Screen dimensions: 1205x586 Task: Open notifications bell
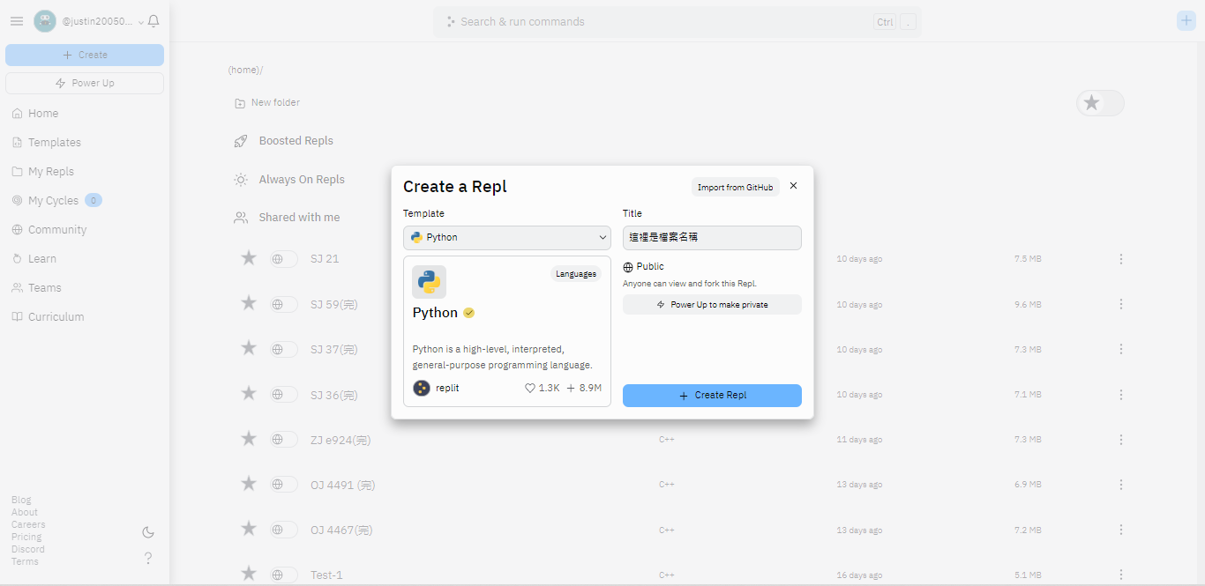[x=153, y=21]
